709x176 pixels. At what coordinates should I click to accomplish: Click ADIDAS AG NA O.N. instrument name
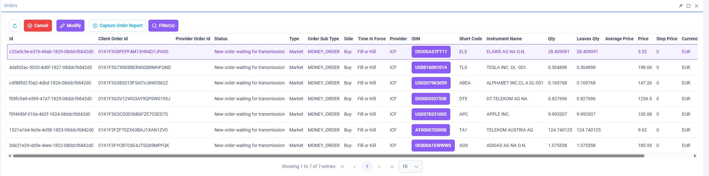[506, 145]
